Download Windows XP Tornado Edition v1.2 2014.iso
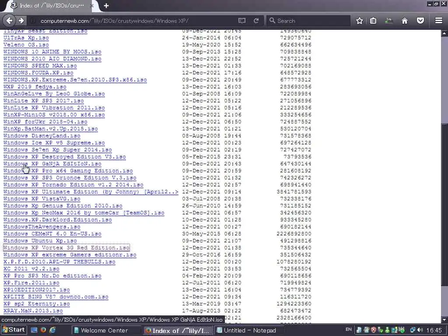Image resolution: width=448 pixels, height=336 pixels. click(x=73, y=185)
